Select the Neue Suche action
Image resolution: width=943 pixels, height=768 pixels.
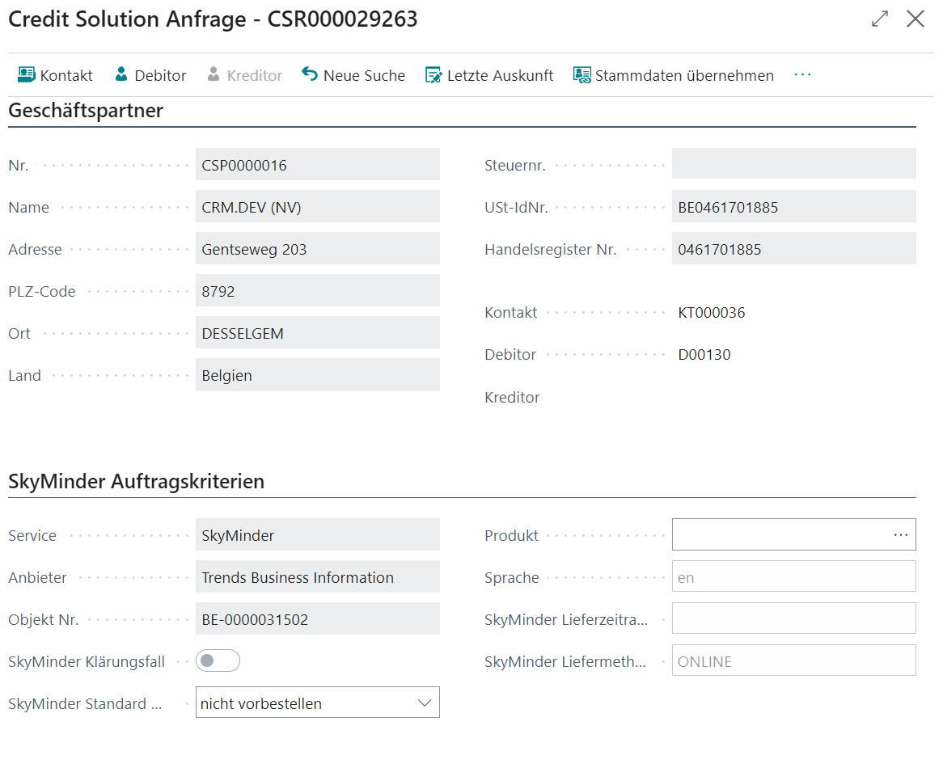pos(363,74)
